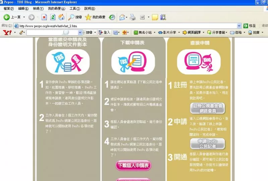268x181 pixels.
Task: Expand the 無名小站 dropdown arrow
Action: 154,32
